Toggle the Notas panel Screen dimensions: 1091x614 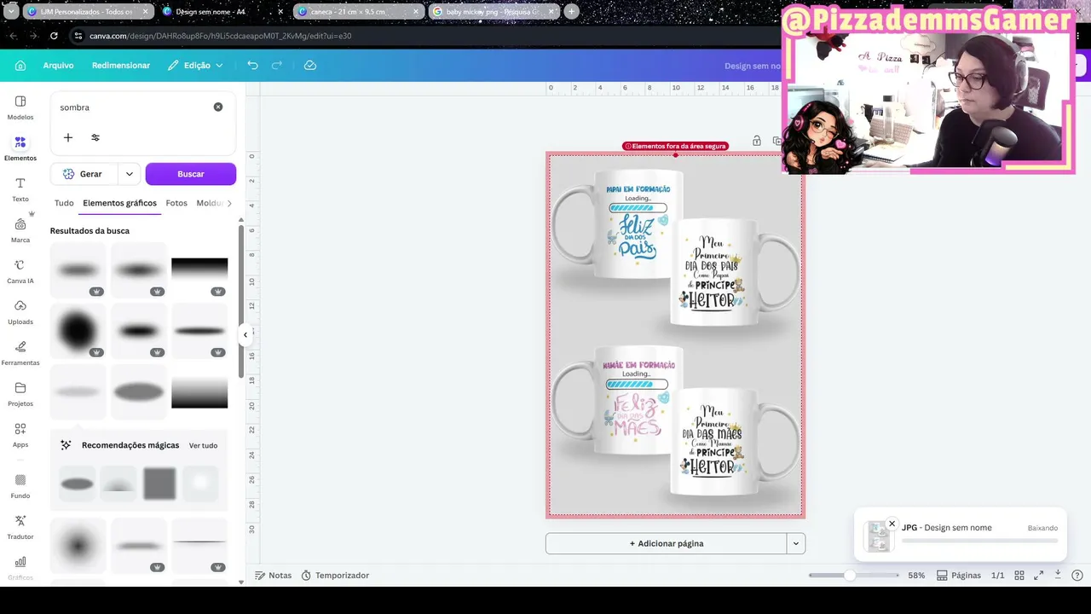click(x=274, y=576)
